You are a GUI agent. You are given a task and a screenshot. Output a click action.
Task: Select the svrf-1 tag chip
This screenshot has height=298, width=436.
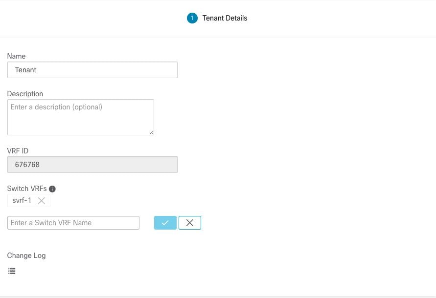coord(22,200)
